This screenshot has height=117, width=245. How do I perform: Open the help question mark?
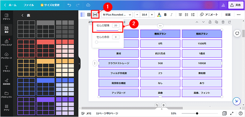pos(240,113)
